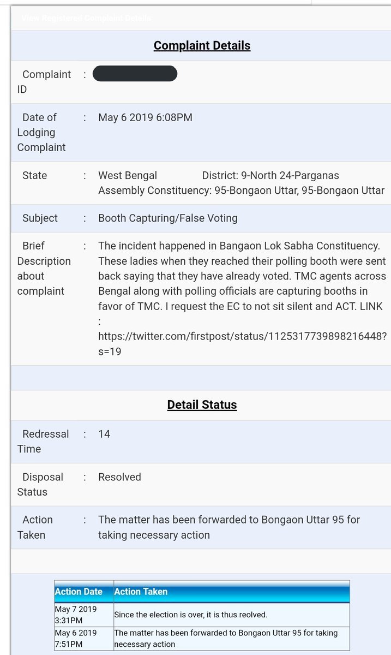
Task: Click the Resolved disposal status value
Action: pyautogui.click(x=119, y=477)
